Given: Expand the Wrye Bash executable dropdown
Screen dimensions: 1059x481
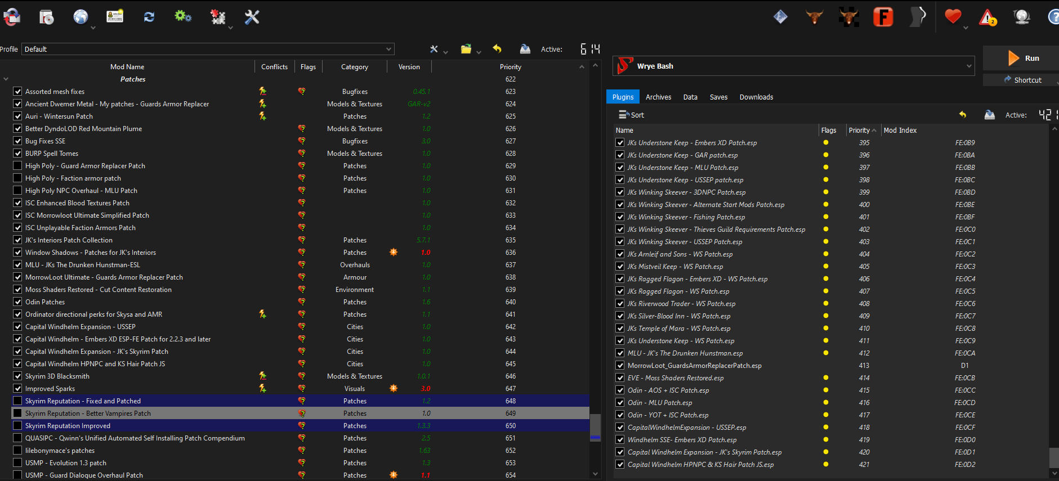Looking at the screenshot, I should pos(793,66).
